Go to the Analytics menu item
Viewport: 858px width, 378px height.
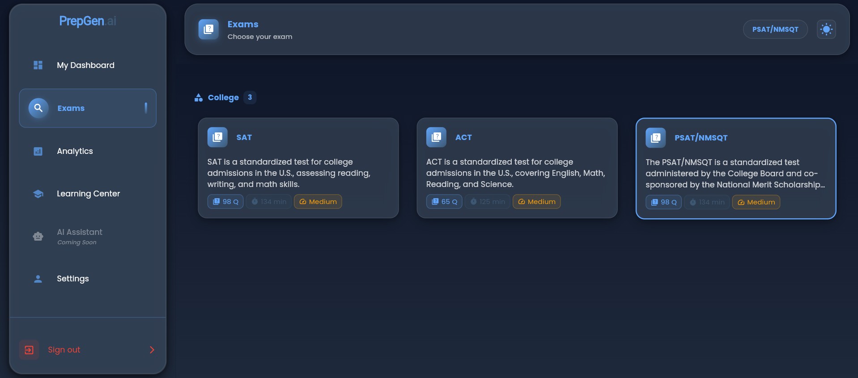pos(75,151)
